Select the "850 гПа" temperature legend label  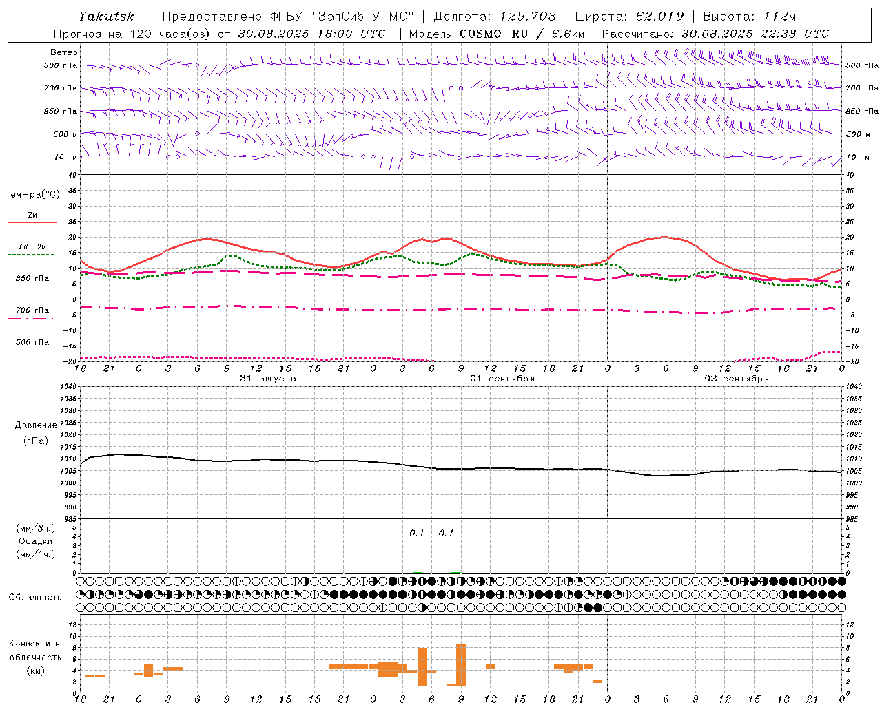tap(32, 279)
